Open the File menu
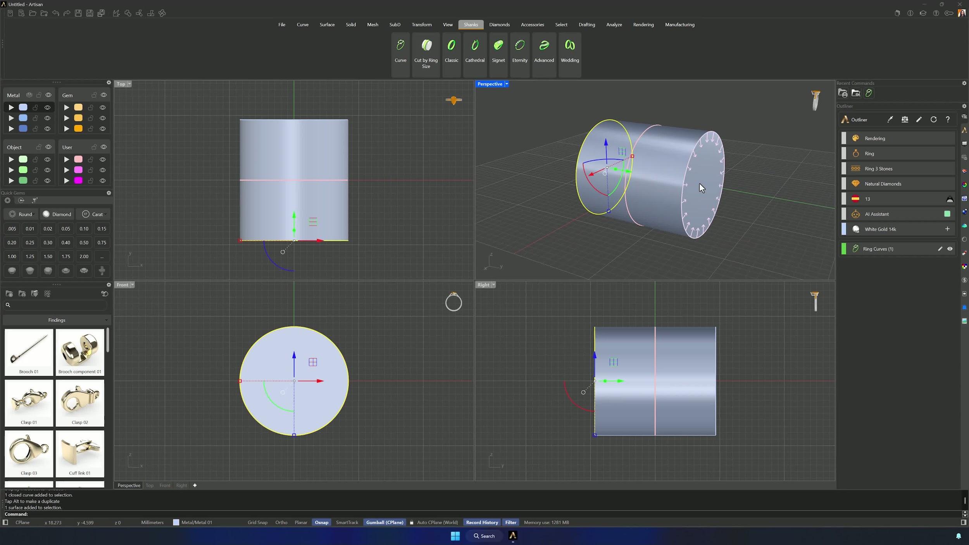 coord(282,24)
